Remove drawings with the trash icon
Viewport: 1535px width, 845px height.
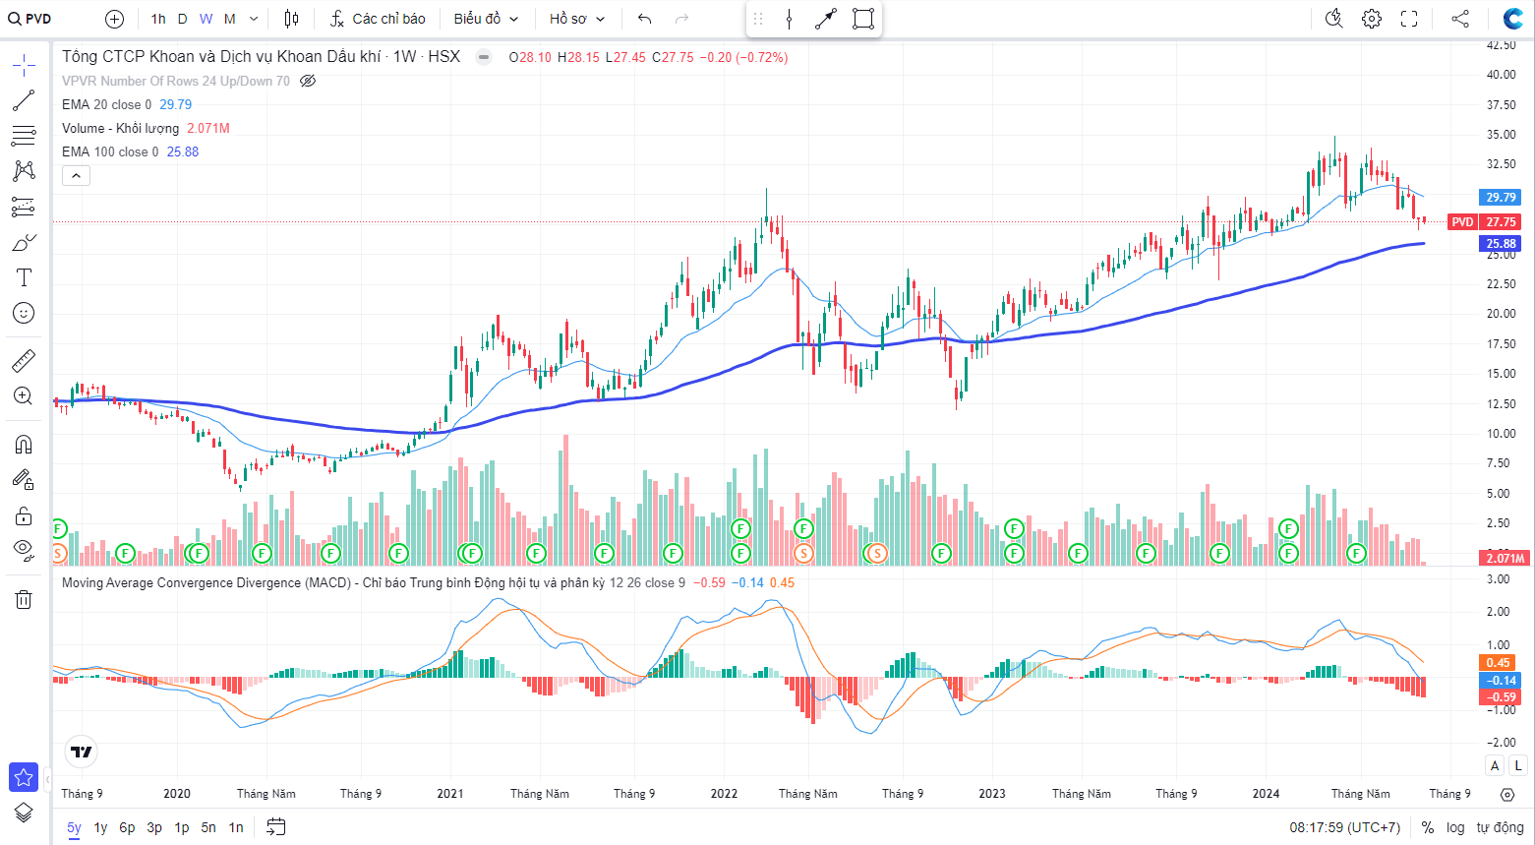pyautogui.click(x=24, y=599)
